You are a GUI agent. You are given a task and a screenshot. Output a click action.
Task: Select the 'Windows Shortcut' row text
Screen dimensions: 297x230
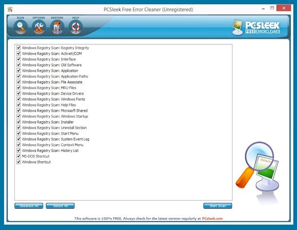(x=37, y=162)
